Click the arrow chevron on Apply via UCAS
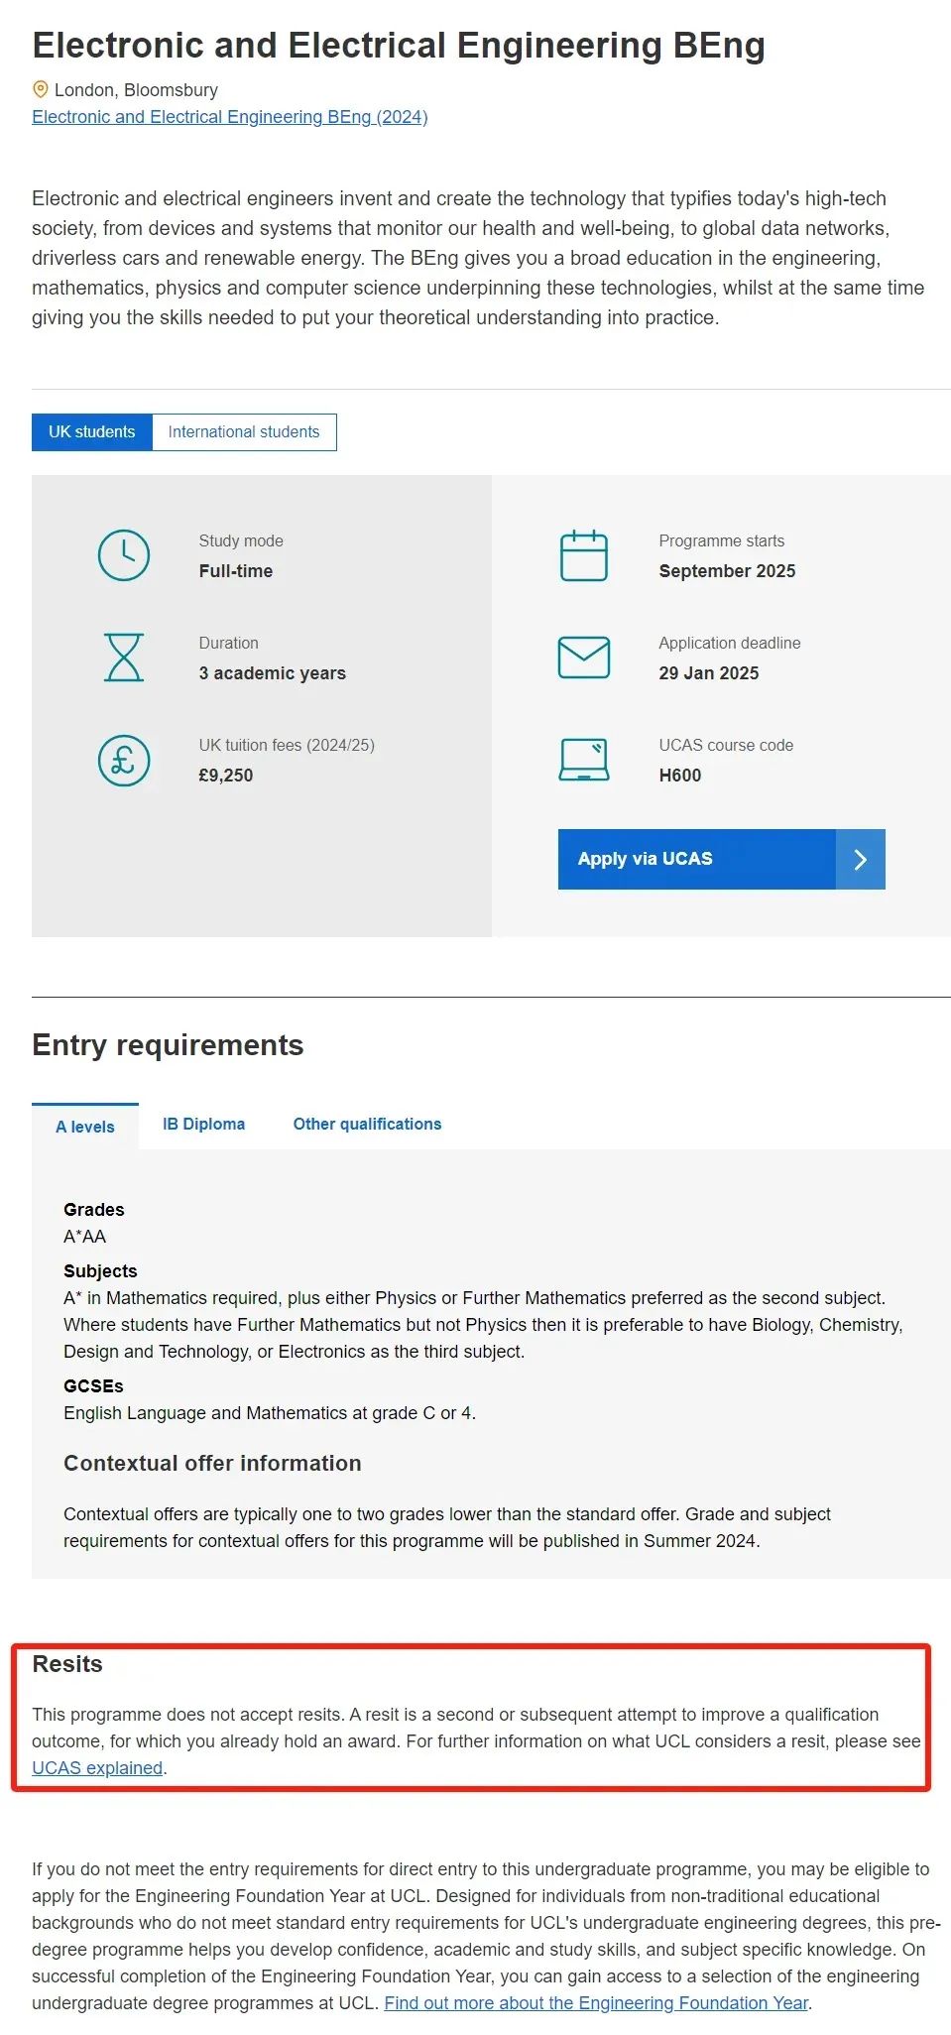 (861, 860)
